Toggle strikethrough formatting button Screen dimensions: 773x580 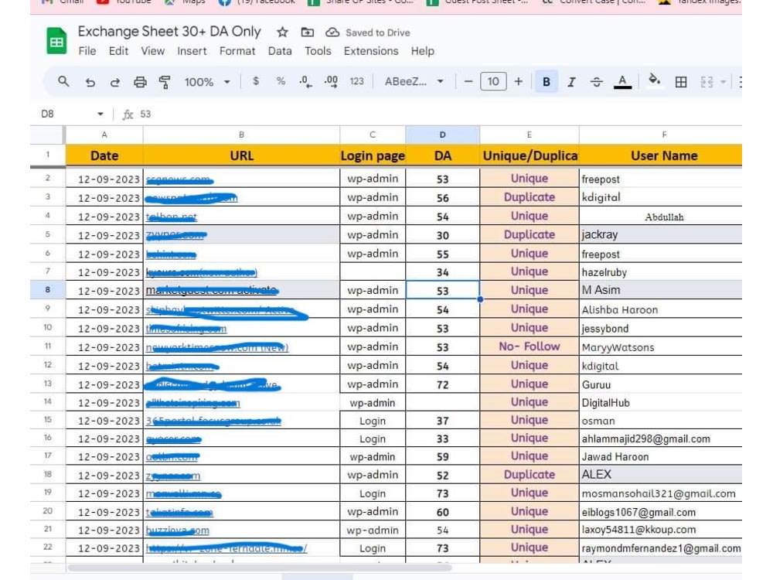point(596,82)
